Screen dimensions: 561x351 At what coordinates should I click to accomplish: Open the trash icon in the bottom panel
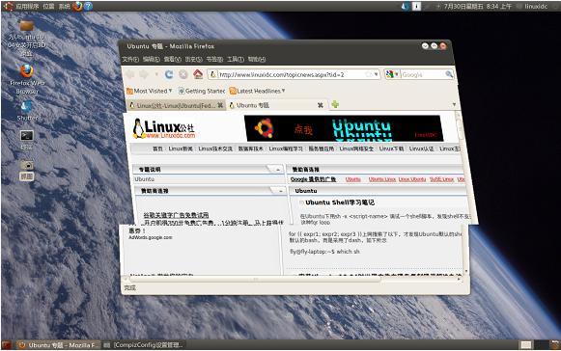(x=555, y=345)
